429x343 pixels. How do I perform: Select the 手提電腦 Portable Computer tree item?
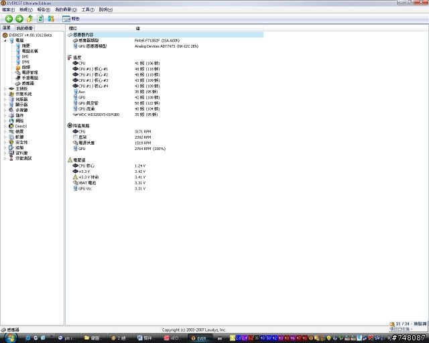pyautogui.click(x=29, y=78)
